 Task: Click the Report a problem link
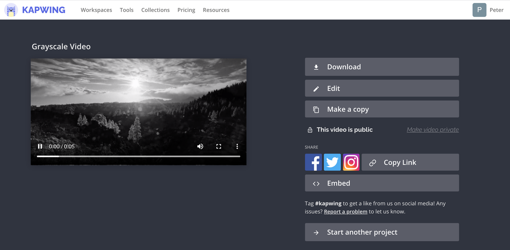click(x=346, y=212)
